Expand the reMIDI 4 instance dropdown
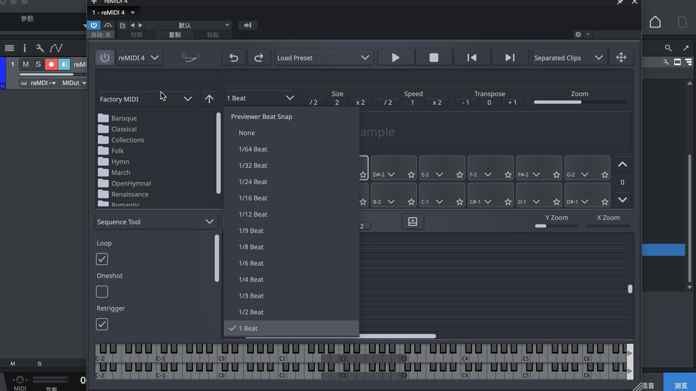This screenshot has height=391, width=696. point(139,58)
